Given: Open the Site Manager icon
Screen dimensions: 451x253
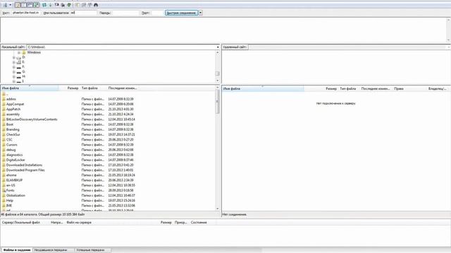Looking at the screenshot, I should (x=5, y=5).
